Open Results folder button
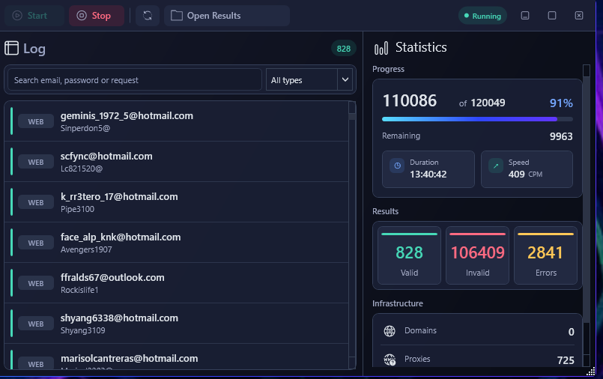Image resolution: width=603 pixels, height=379 pixels. [x=227, y=16]
